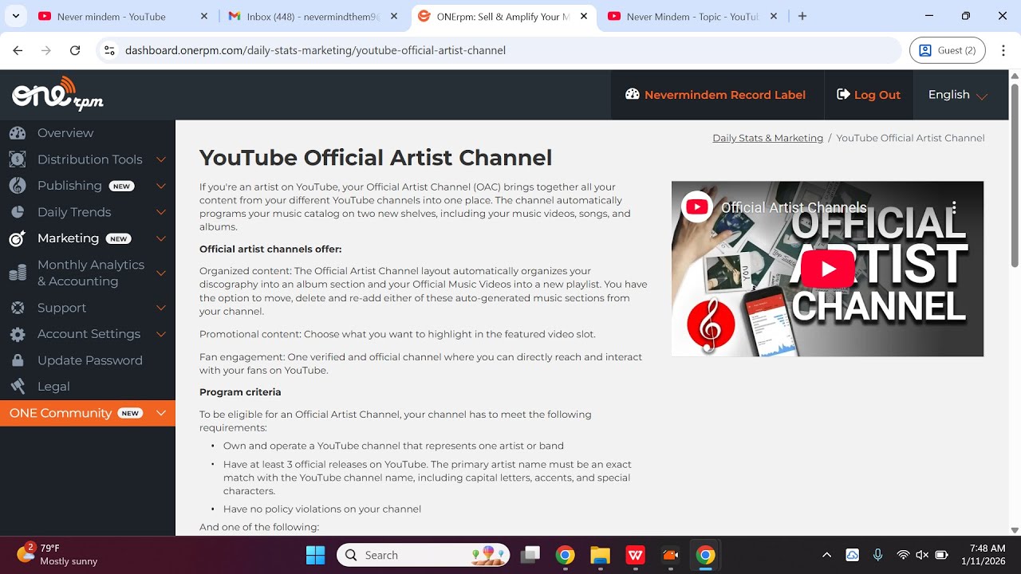Click the Legal gavel icon
This screenshot has width=1021, height=574.
coord(18,387)
